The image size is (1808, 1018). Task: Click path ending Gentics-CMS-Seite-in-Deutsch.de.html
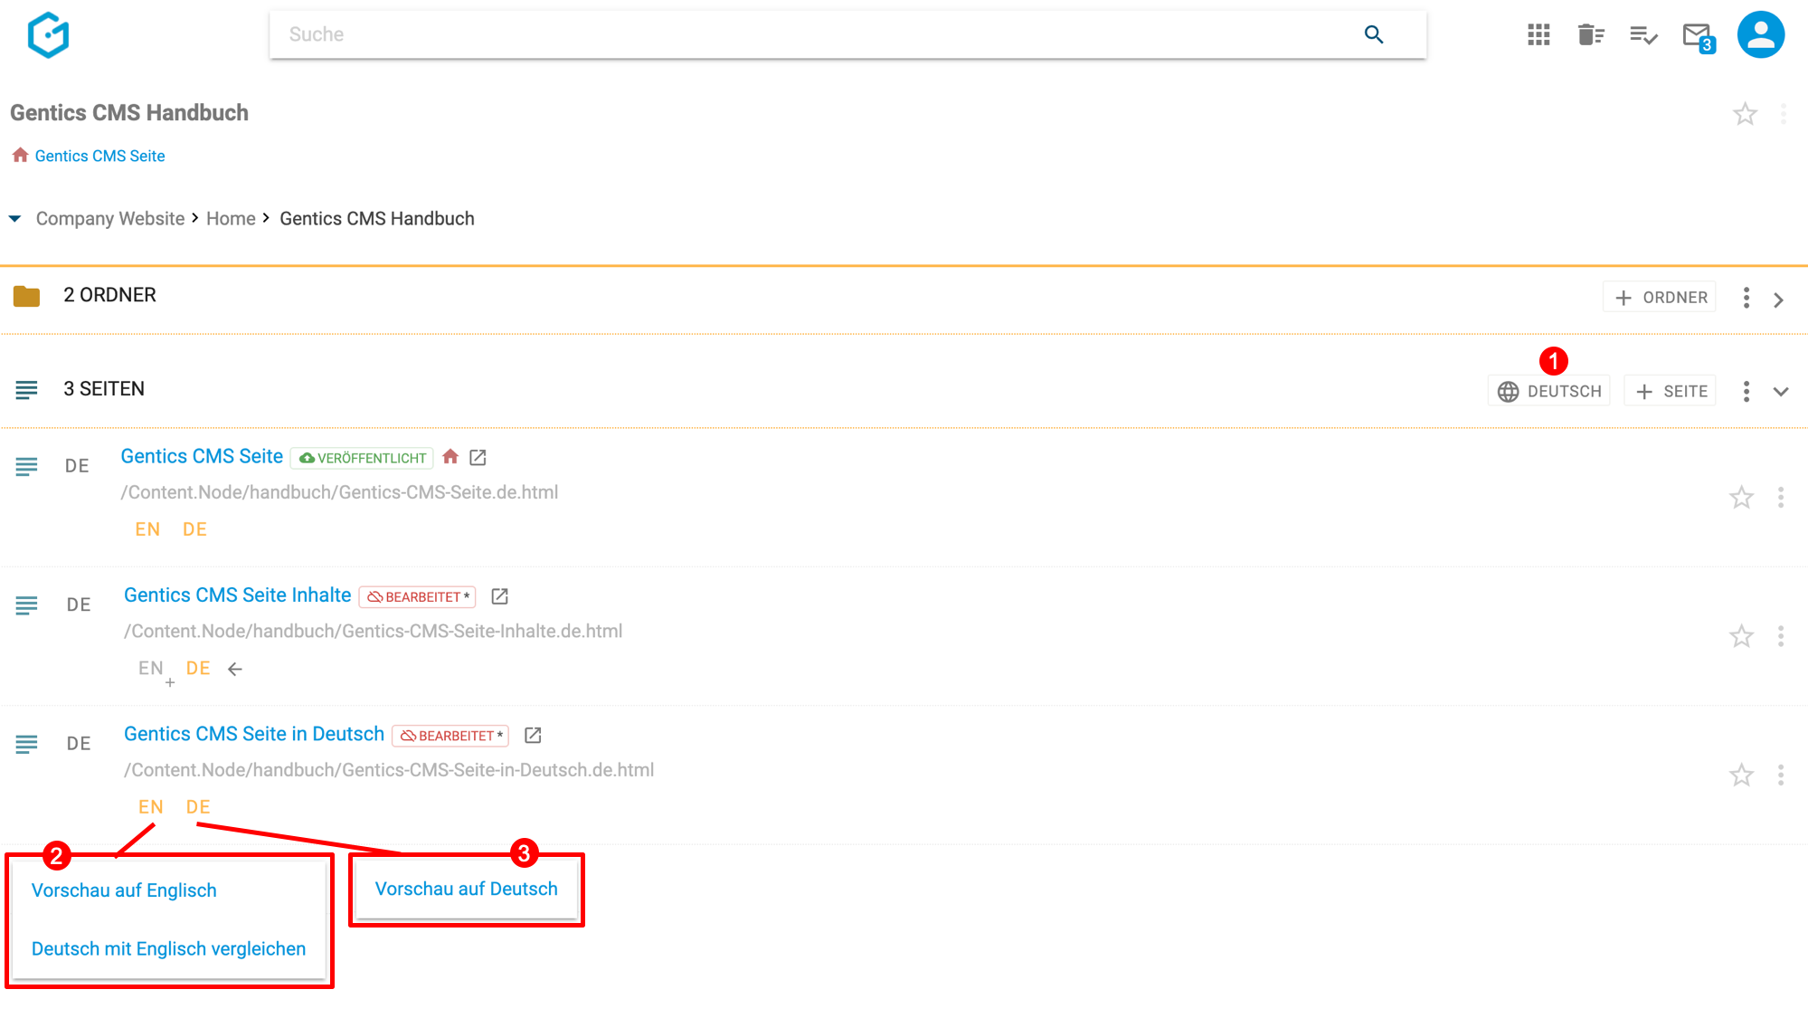click(389, 770)
